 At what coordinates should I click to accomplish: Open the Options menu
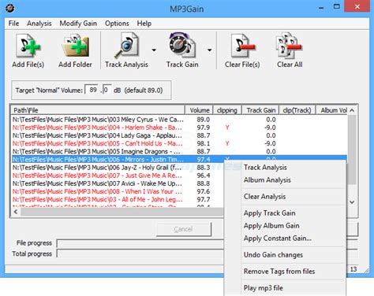[x=117, y=24]
